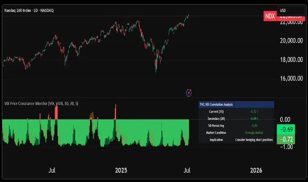Click the 16,000.00 price axis label
This screenshot has width=308, height=182.
tap(291, 79)
